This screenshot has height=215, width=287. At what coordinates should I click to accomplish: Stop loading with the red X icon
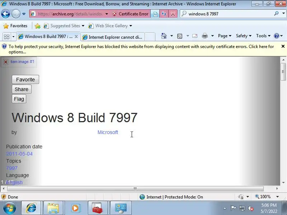[x=173, y=14]
